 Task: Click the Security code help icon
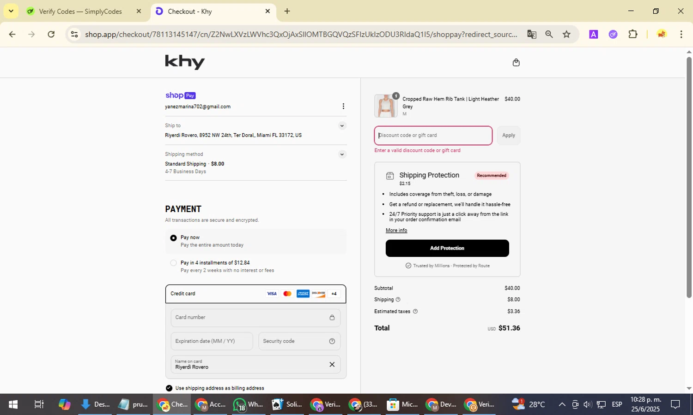pos(332,341)
